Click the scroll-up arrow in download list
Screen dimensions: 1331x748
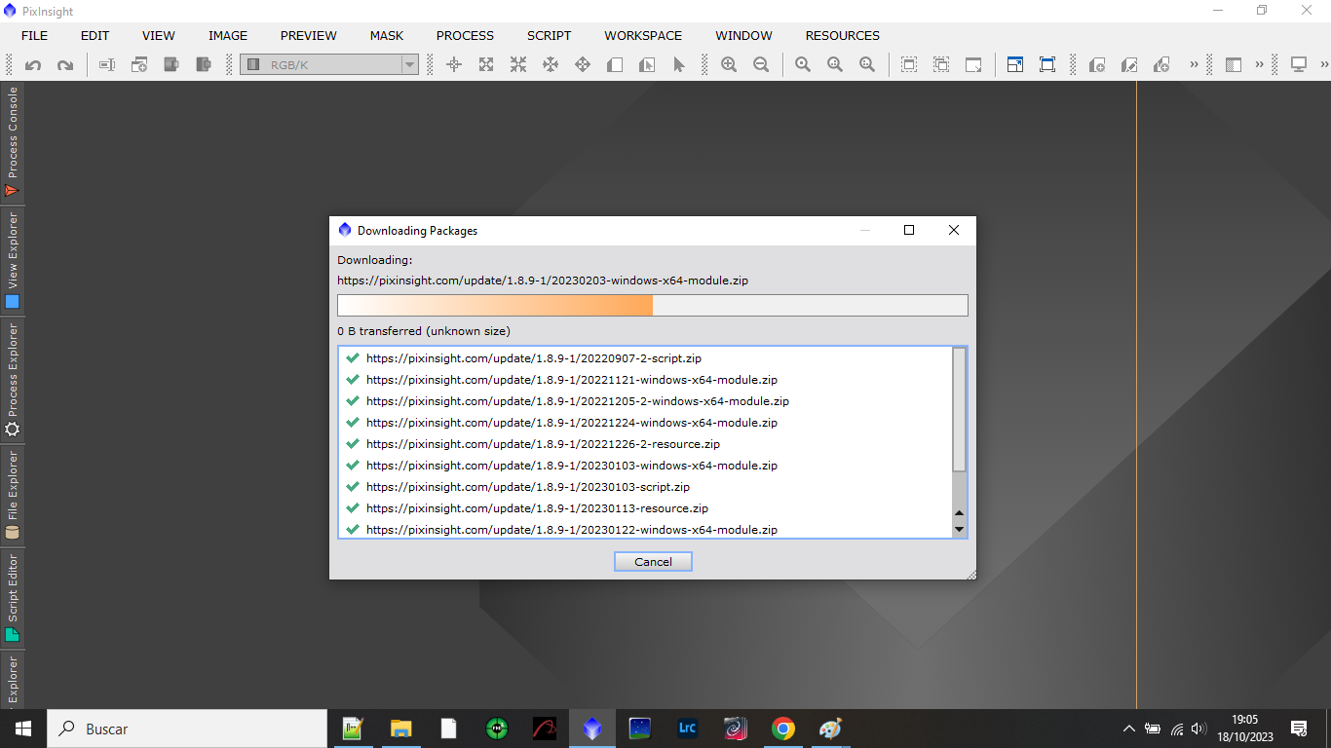click(x=959, y=513)
